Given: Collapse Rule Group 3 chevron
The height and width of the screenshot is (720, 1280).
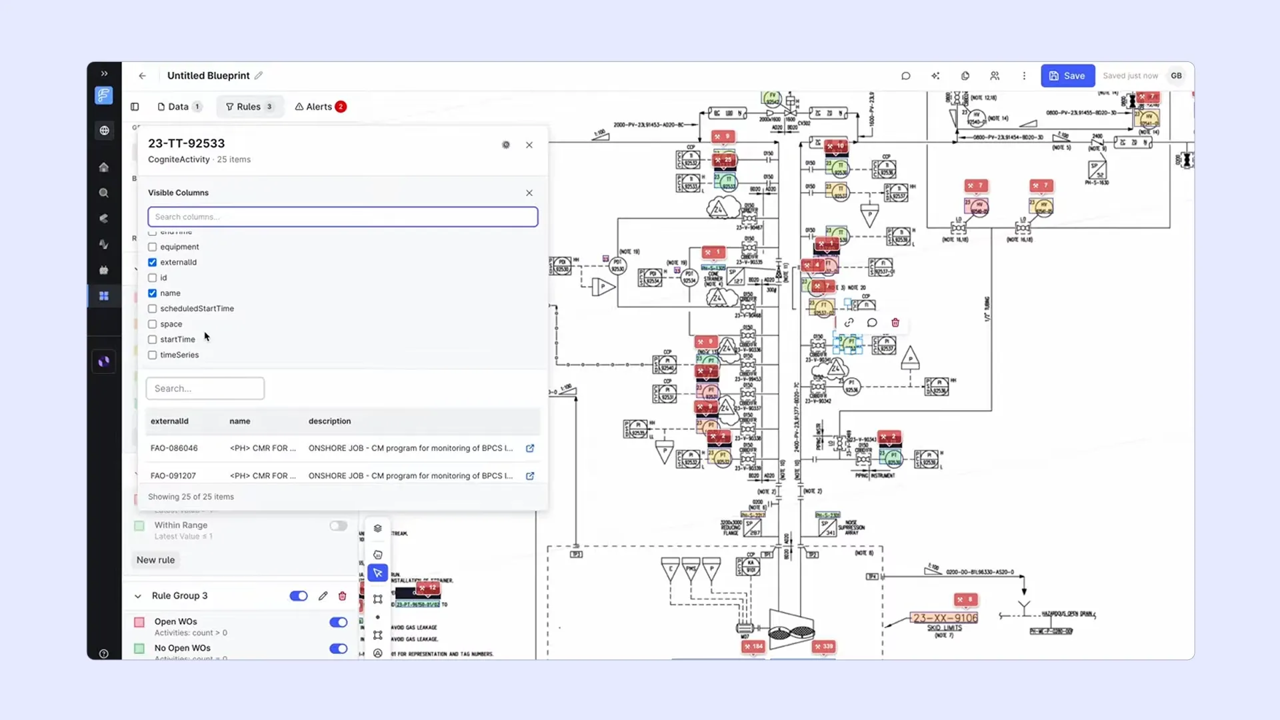Looking at the screenshot, I should (138, 596).
